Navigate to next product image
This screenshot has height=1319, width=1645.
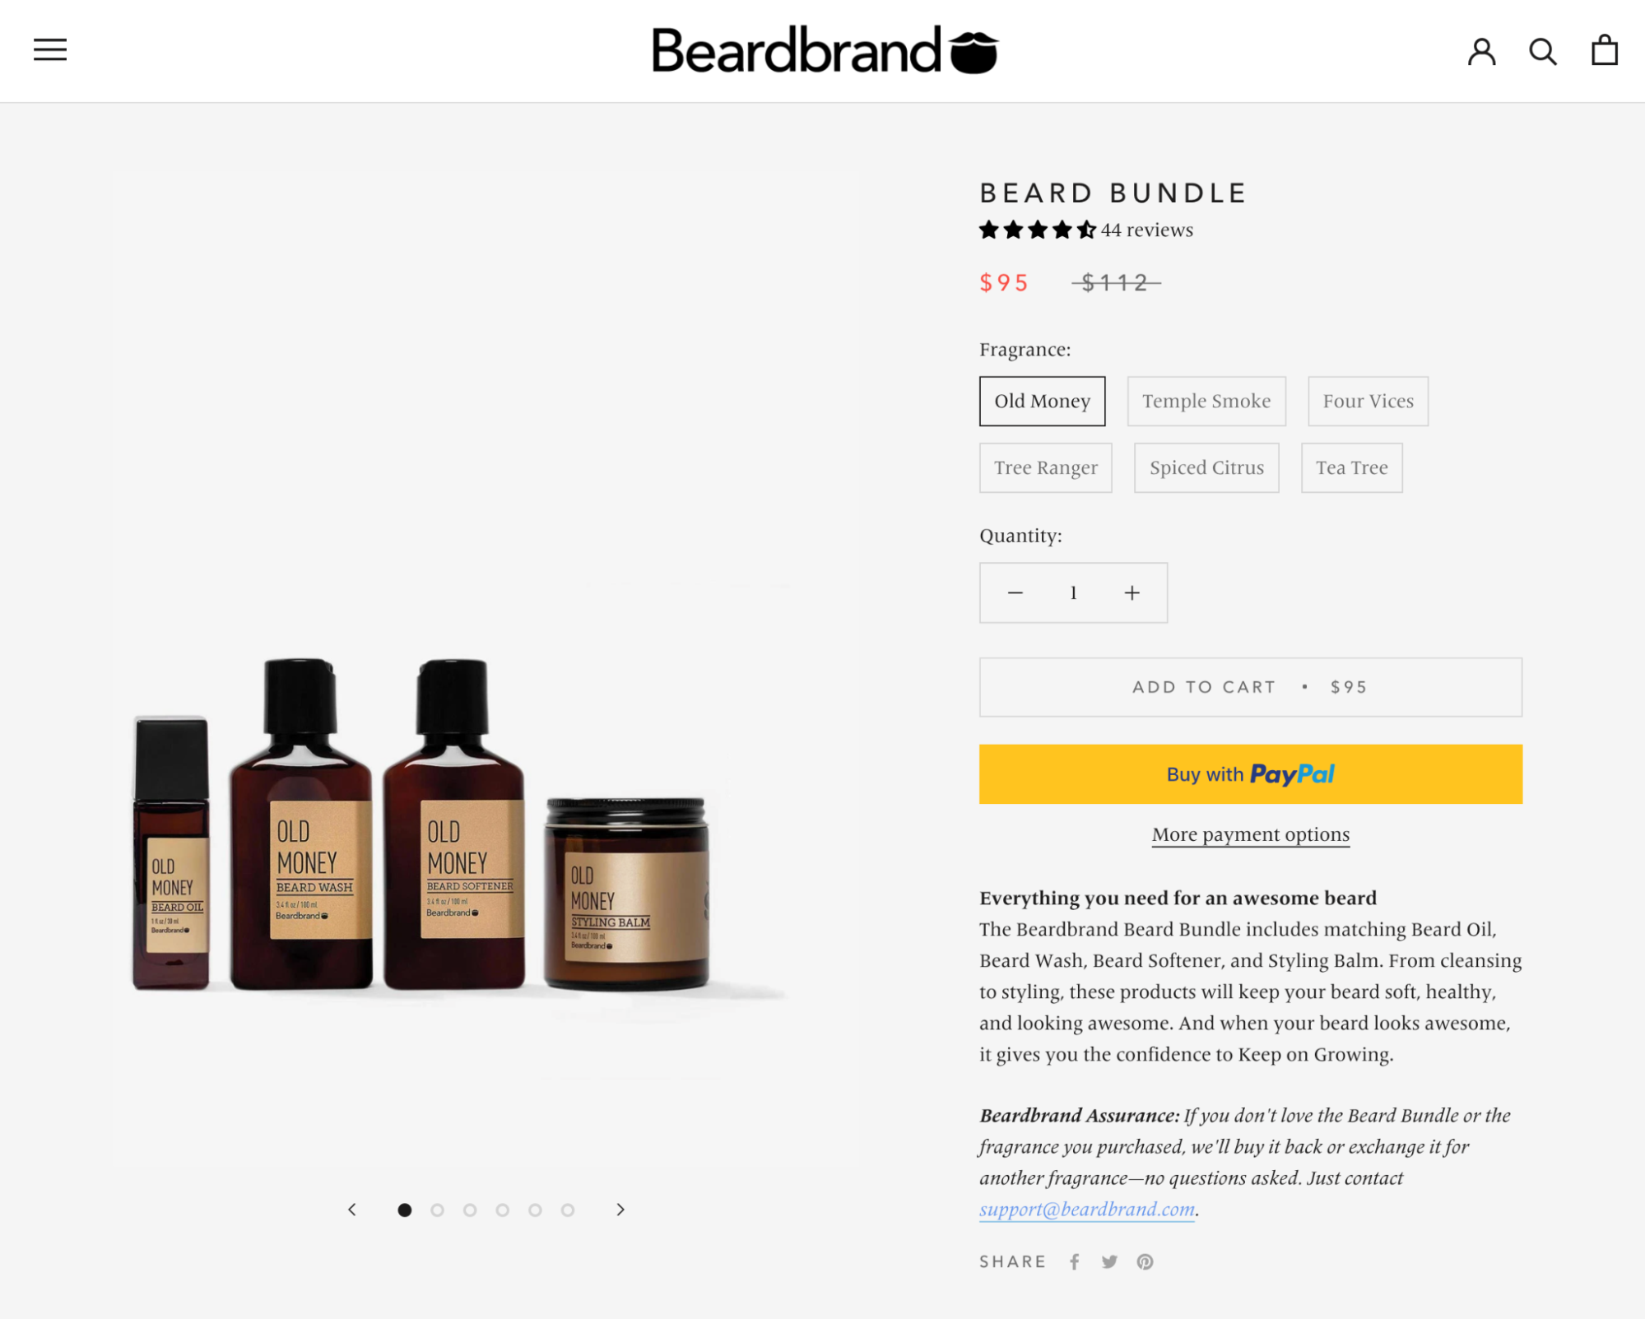(620, 1209)
